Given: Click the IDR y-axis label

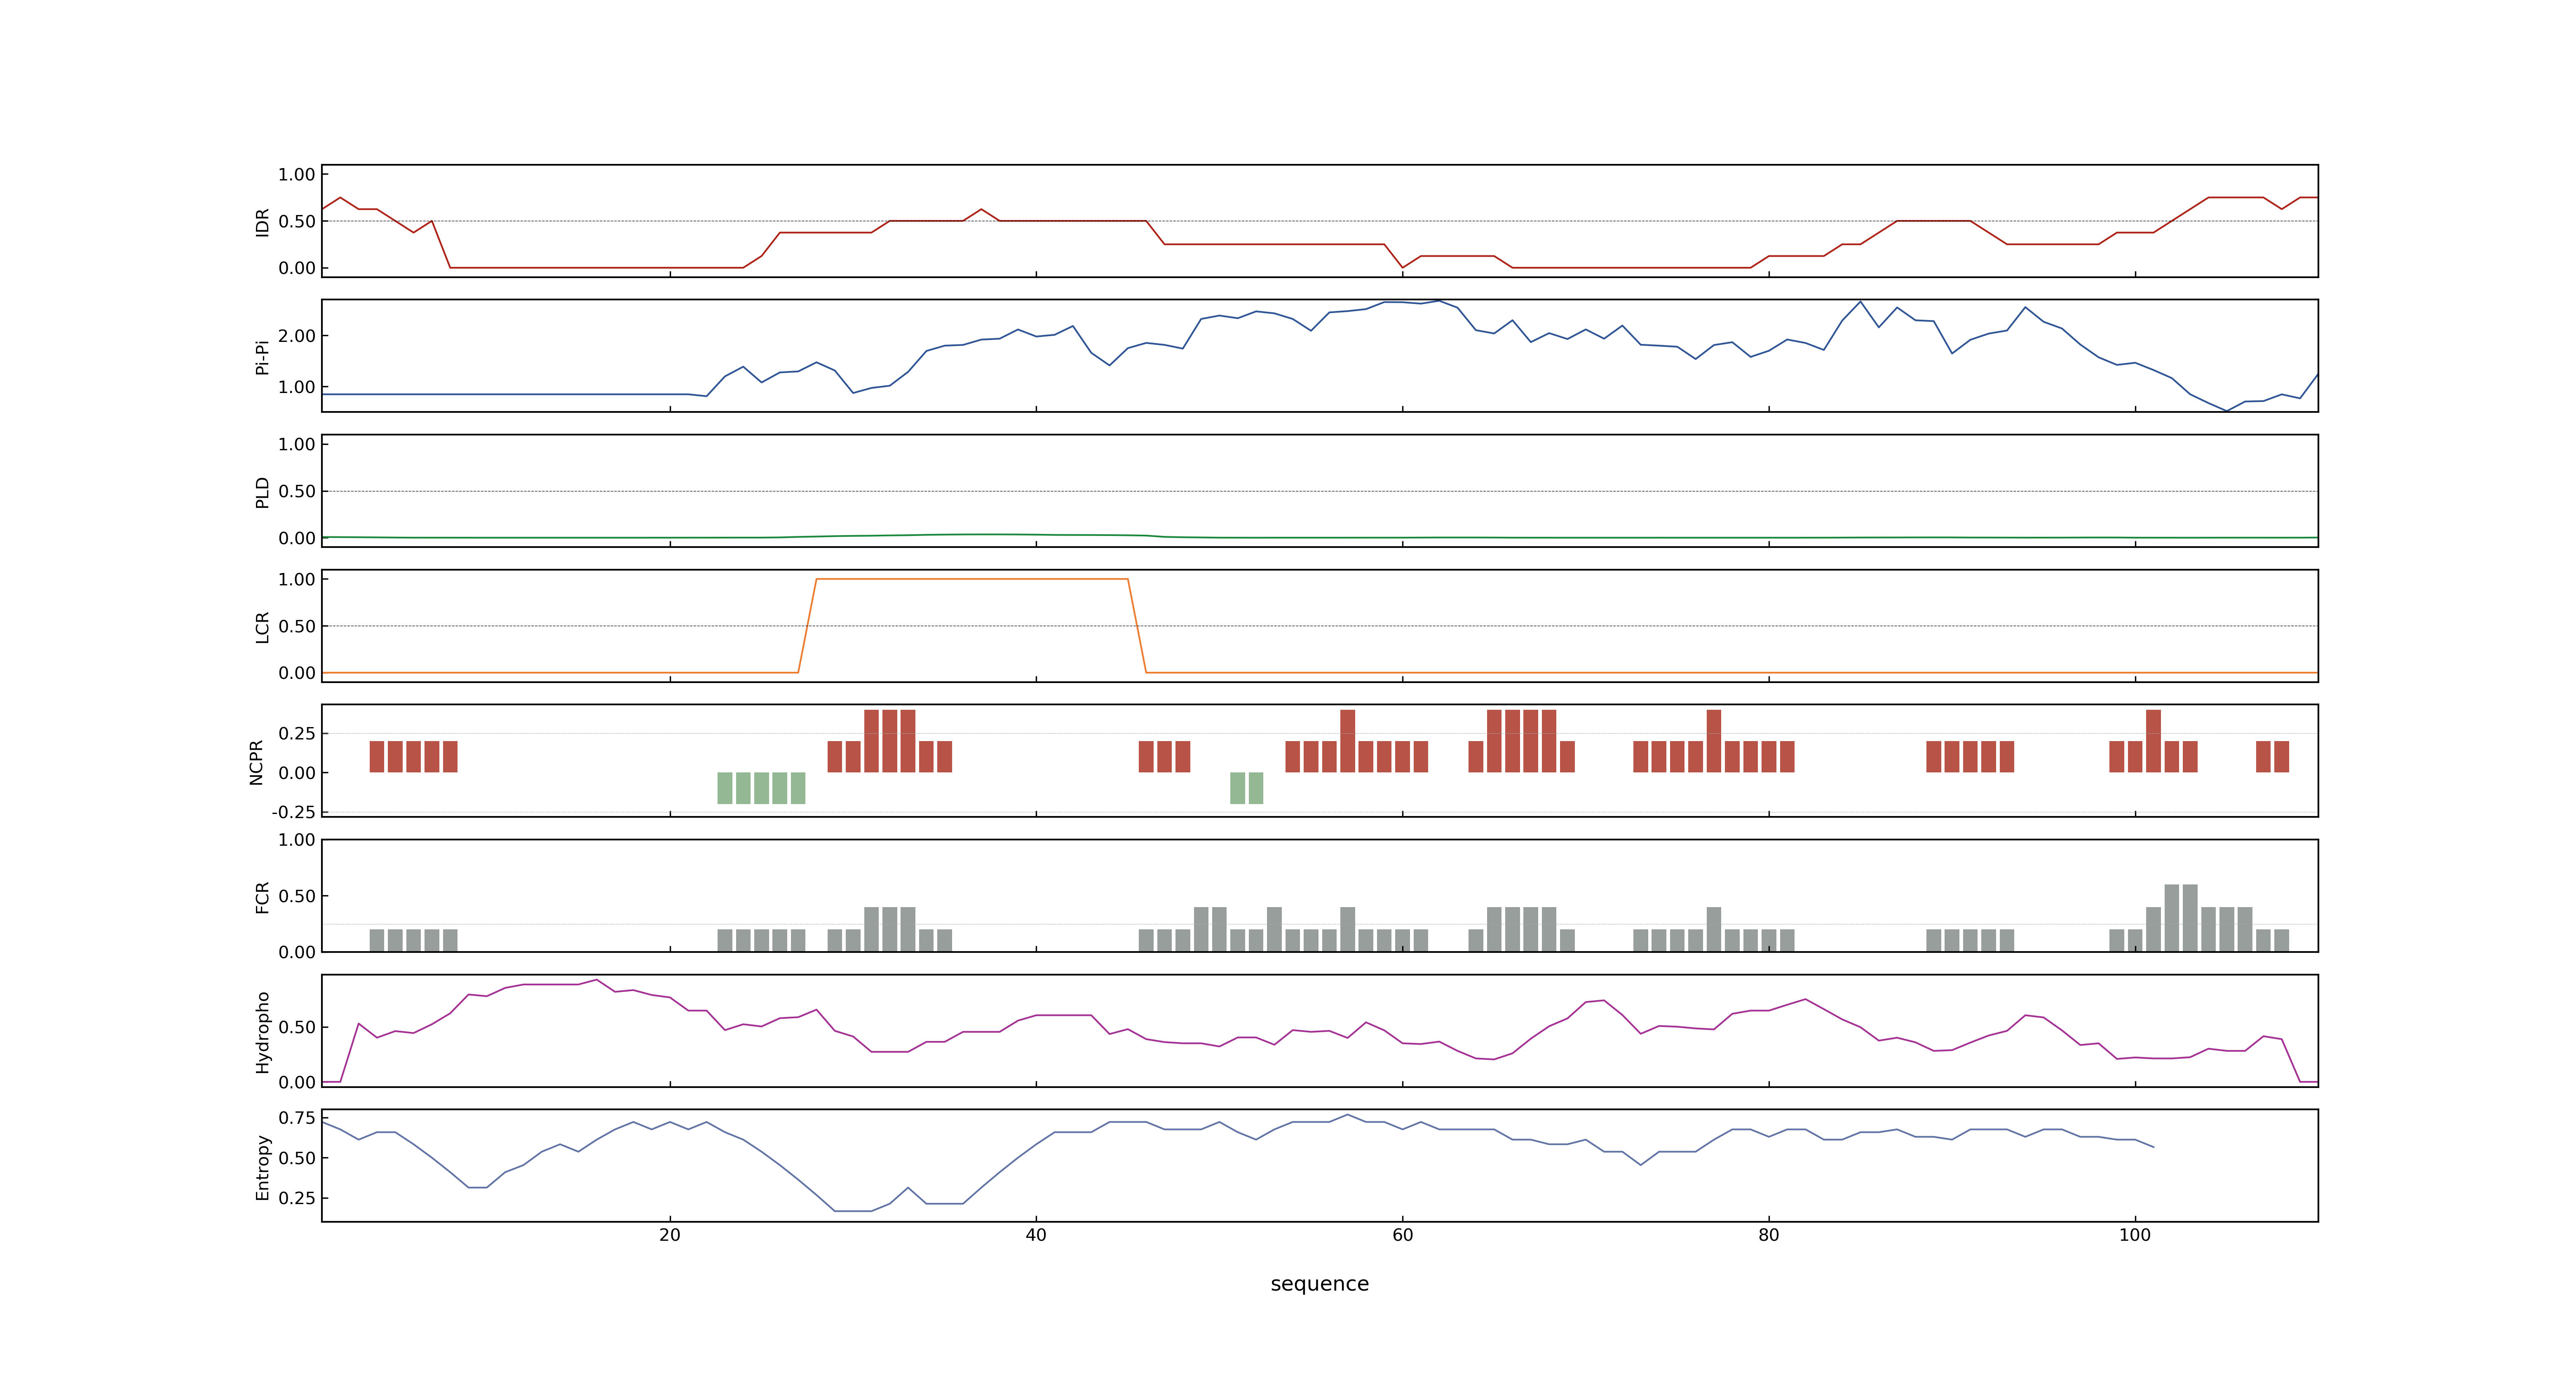Looking at the screenshot, I should 262,222.
